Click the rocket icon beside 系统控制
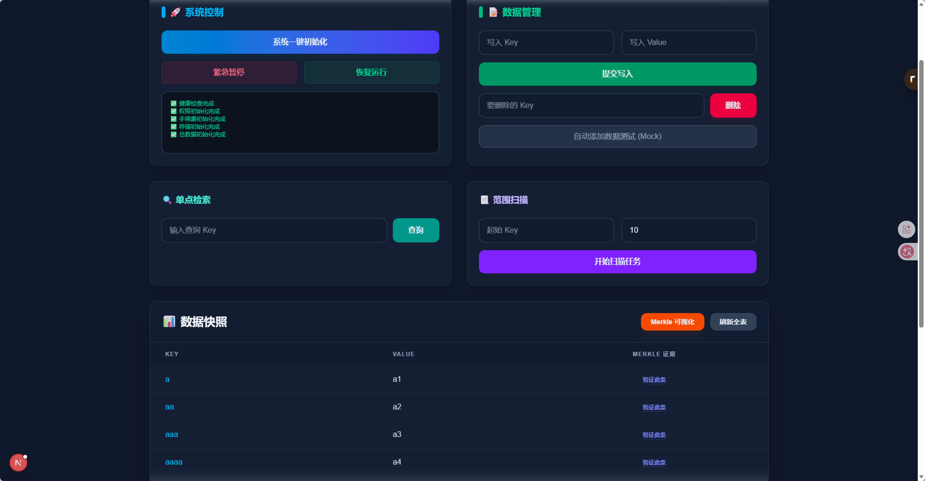 176,12
